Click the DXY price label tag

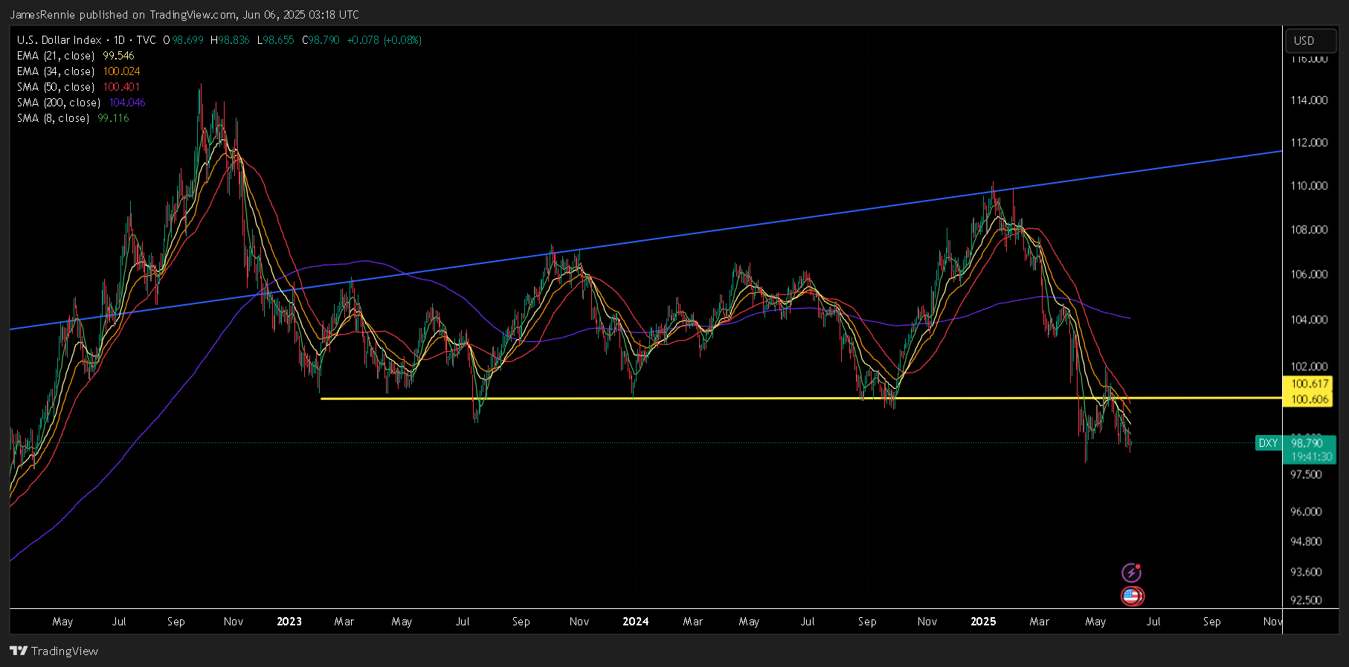1268,443
